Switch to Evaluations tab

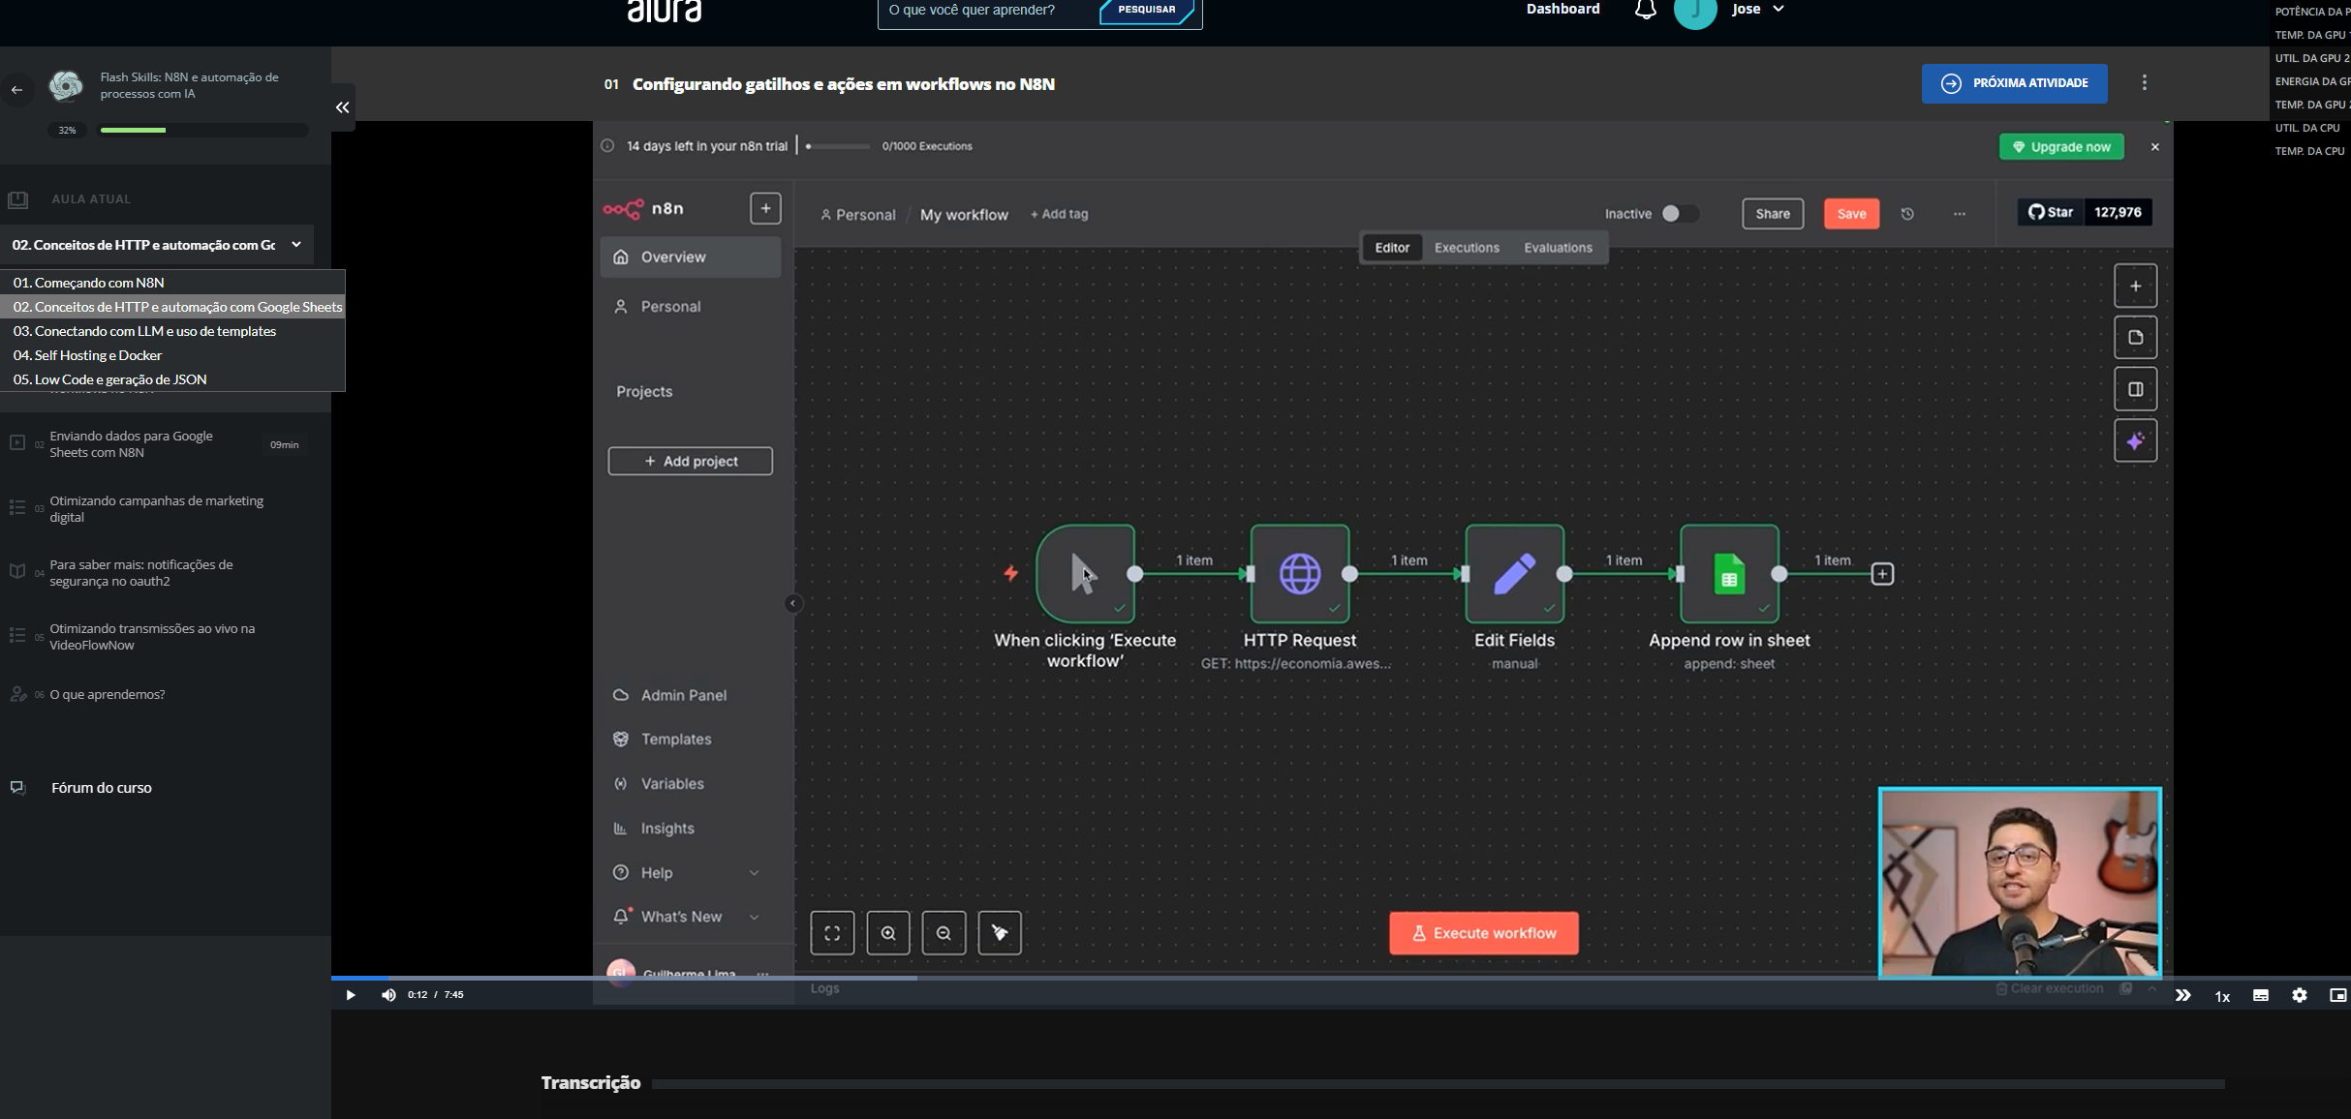click(1558, 248)
